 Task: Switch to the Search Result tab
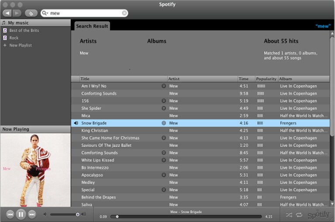(x=92, y=26)
